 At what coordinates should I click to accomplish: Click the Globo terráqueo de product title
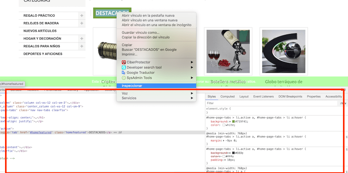point(284,82)
